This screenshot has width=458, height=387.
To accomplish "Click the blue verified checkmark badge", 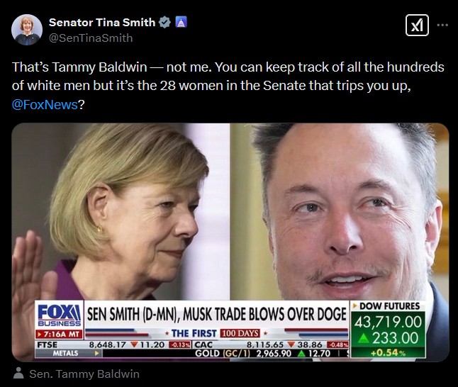I will point(164,23).
